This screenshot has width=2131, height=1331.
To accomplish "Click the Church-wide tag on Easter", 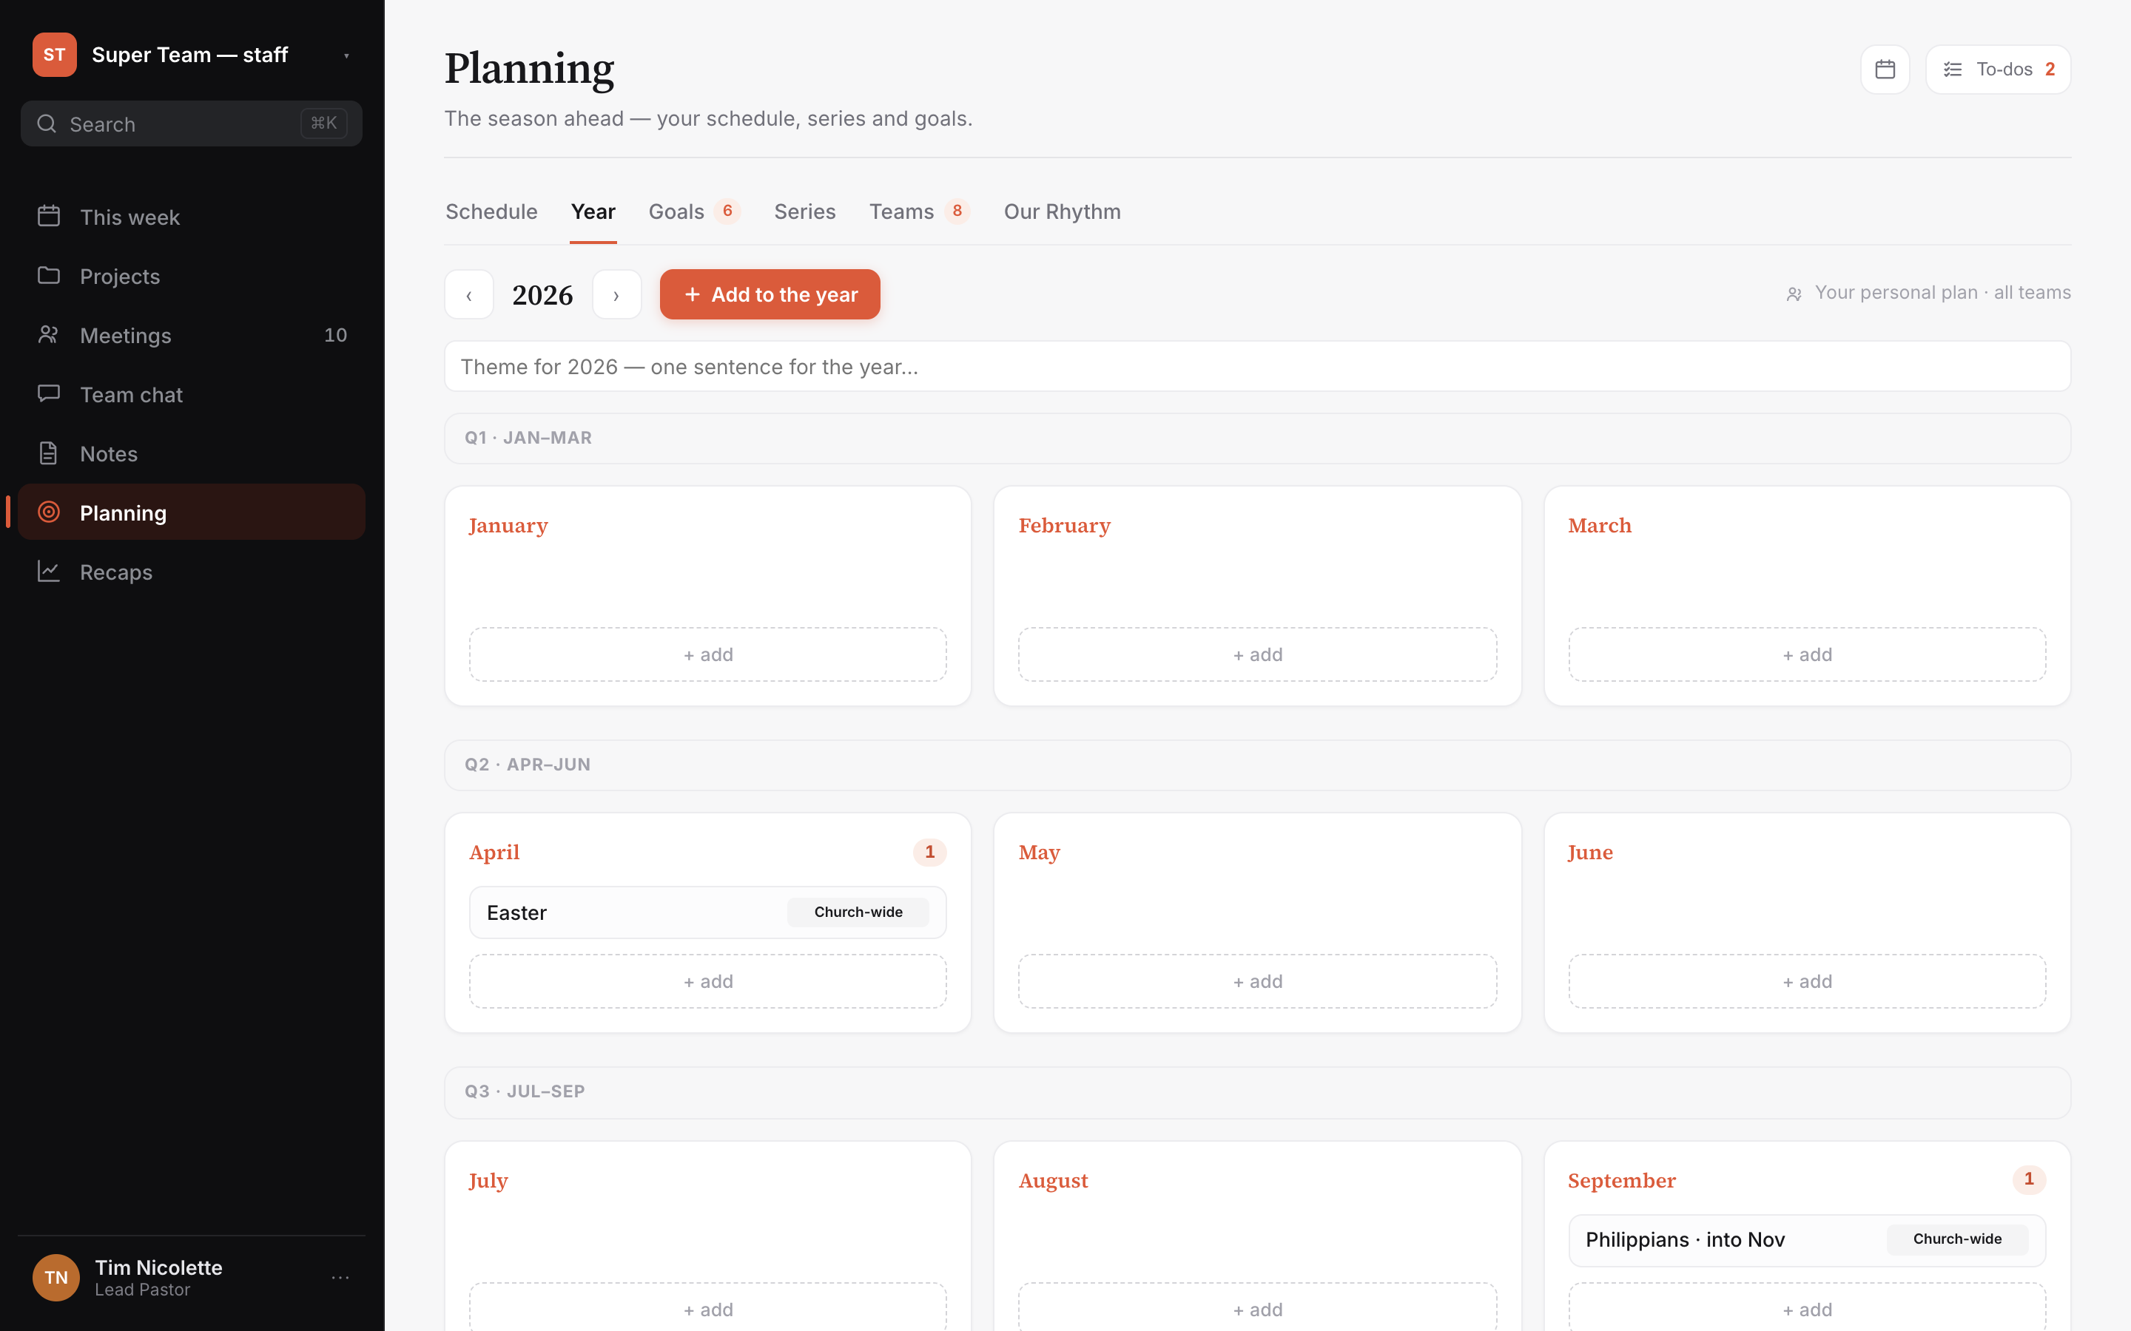I will point(858,913).
